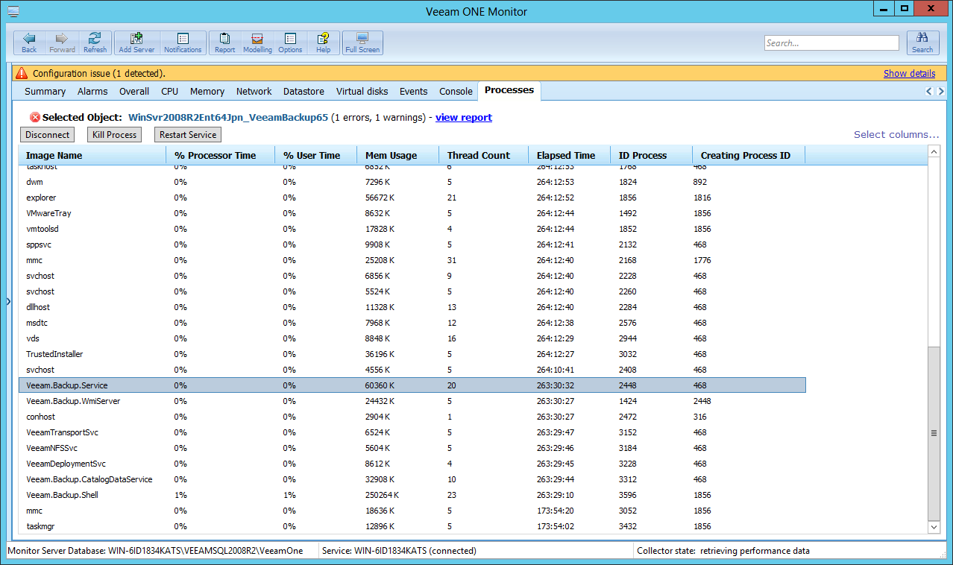Image resolution: width=953 pixels, height=565 pixels.
Task: Open the Datastore tab
Action: (x=303, y=91)
